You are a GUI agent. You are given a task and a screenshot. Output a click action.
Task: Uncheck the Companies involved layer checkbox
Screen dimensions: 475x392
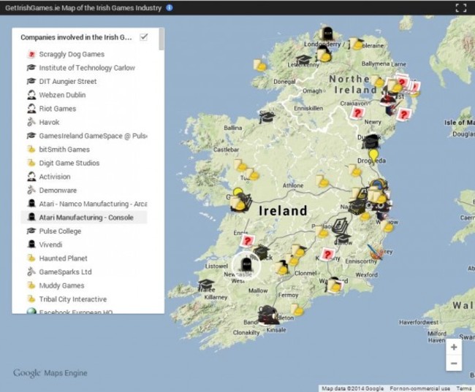[143, 37]
